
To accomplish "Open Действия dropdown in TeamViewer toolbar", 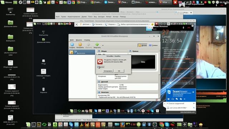I will point(86,24).
